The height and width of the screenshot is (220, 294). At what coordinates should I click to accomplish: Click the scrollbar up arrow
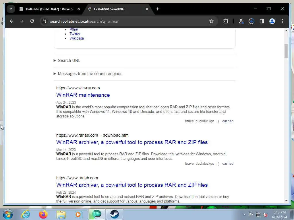[286, 30]
